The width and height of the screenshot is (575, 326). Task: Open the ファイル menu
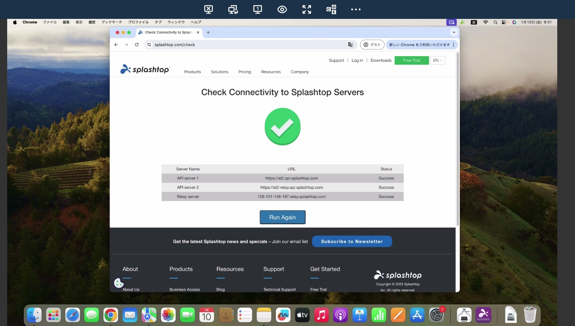point(50,22)
